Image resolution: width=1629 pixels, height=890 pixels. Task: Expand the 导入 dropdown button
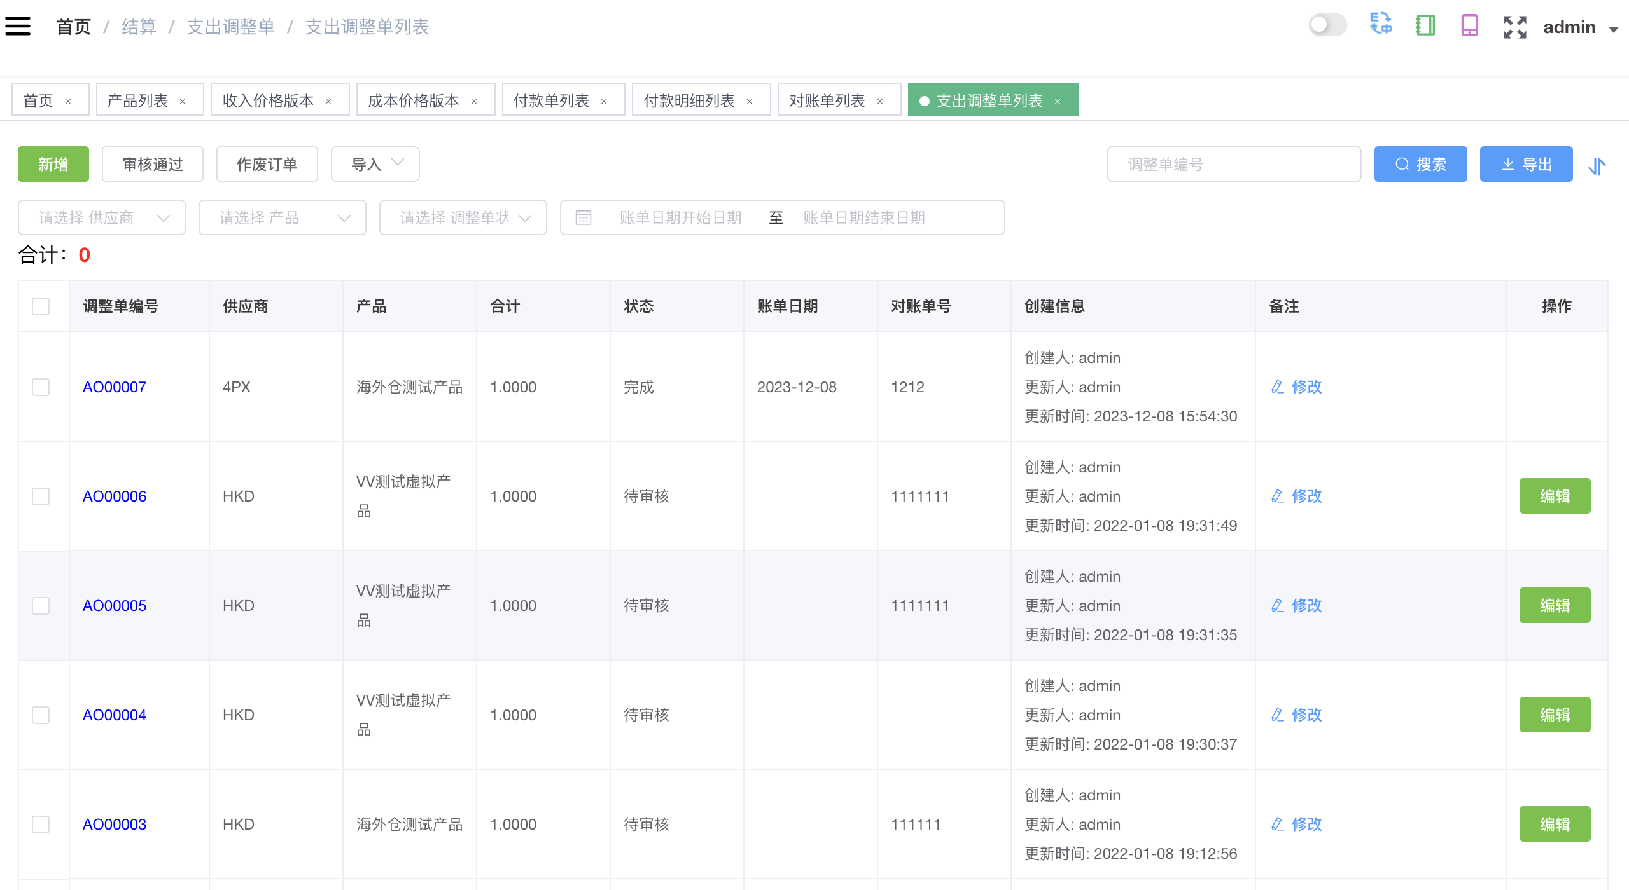375,165
